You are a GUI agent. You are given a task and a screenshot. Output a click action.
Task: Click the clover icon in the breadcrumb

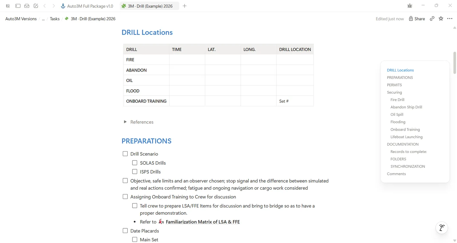[x=67, y=19]
